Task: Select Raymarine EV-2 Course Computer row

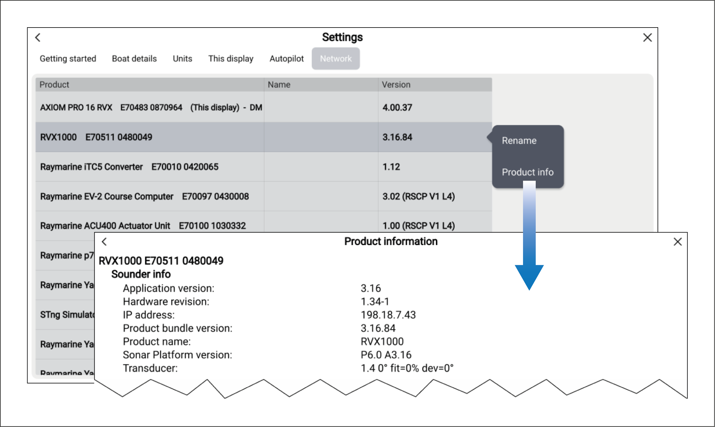Action: tap(145, 196)
